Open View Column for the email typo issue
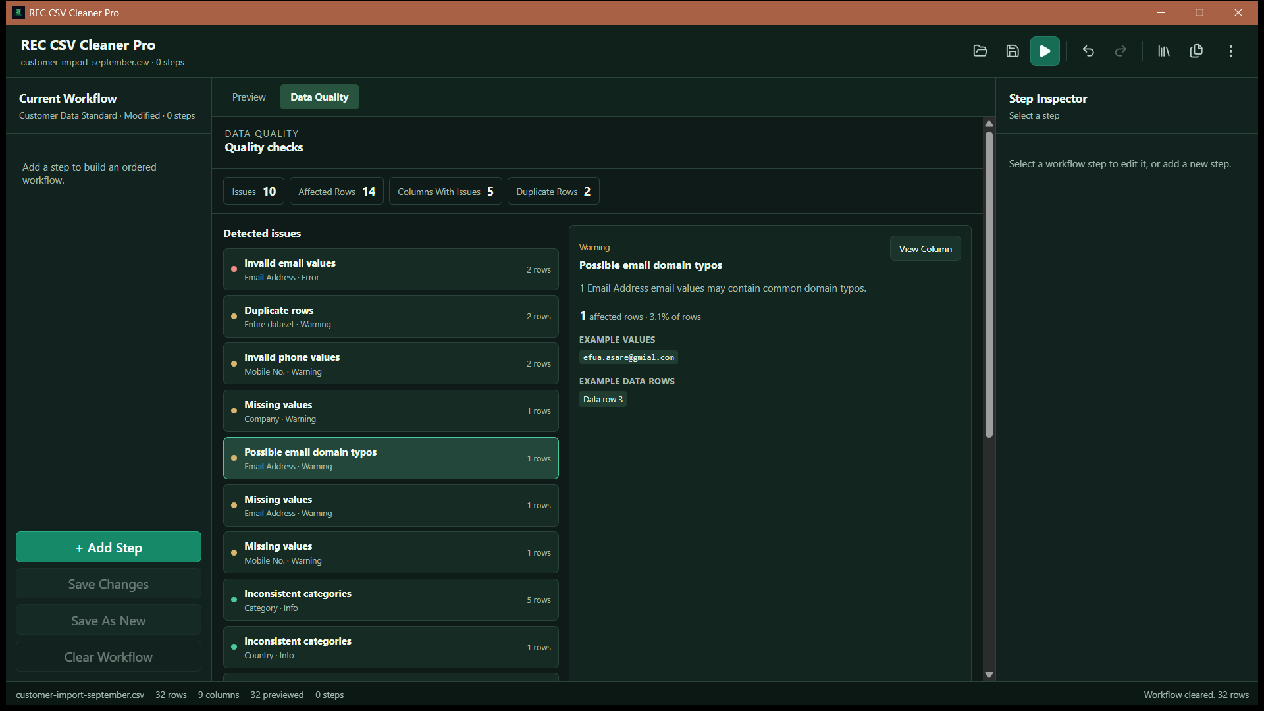The image size is (1264, 711). 925,249
